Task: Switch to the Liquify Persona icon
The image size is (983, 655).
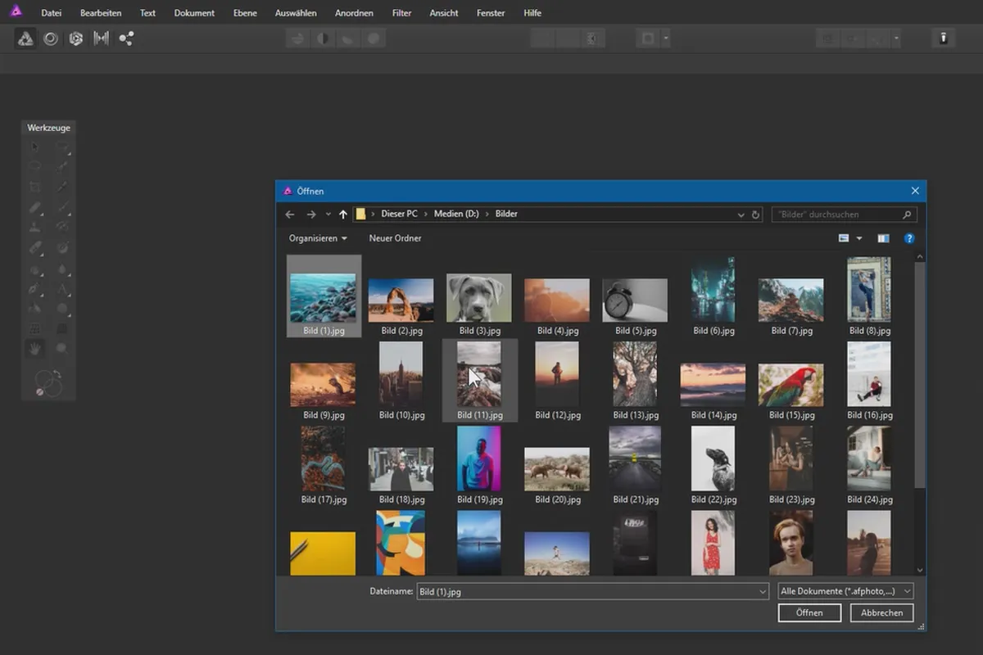Action: [51, 38]
